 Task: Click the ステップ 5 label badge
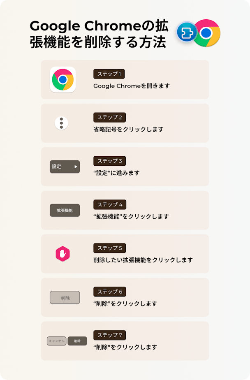pyautogui.click(x=109, y=248)
